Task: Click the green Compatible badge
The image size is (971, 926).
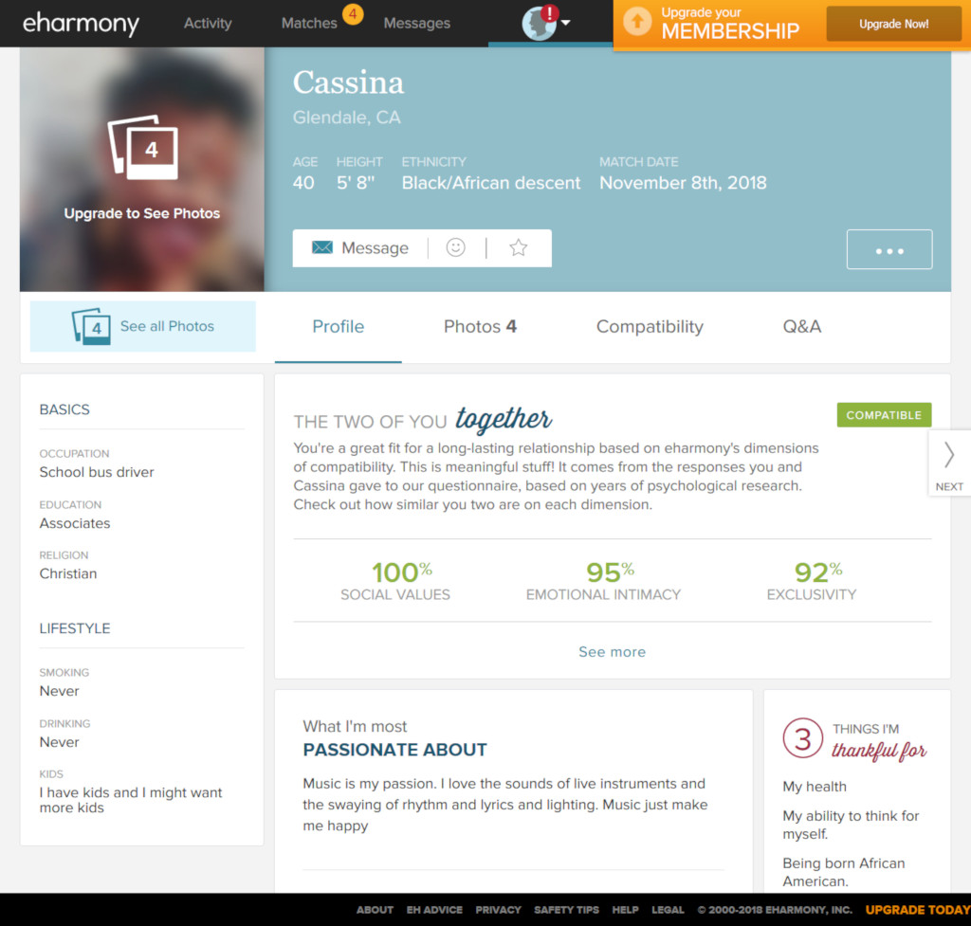Action: (x=884, y=415)
